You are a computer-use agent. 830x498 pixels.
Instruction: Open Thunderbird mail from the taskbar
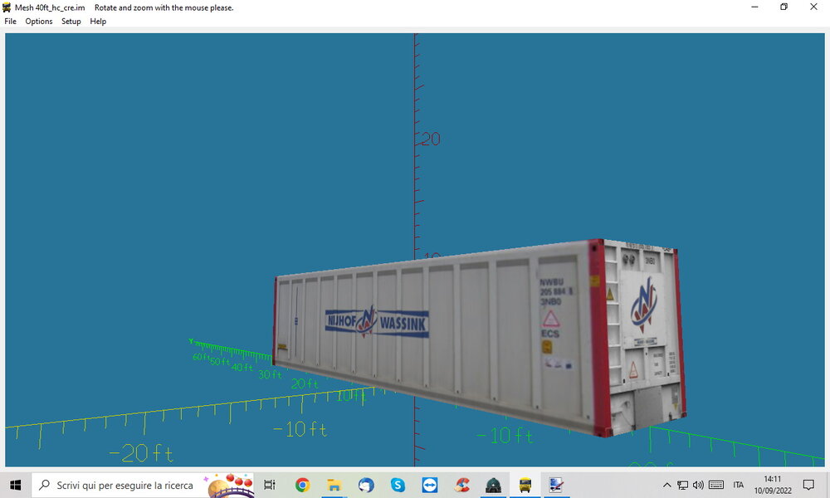point(366,485)
